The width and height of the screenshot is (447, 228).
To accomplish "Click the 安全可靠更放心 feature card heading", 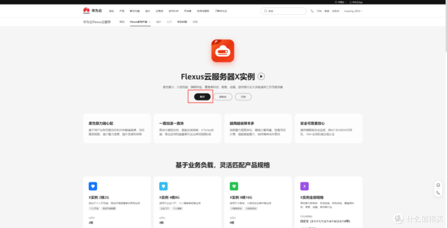I will pyautogui.click(x=312, y=123).
